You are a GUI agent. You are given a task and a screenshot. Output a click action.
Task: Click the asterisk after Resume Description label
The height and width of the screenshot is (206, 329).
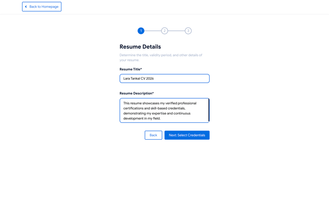pyautogui.click(x=153, y=93)
